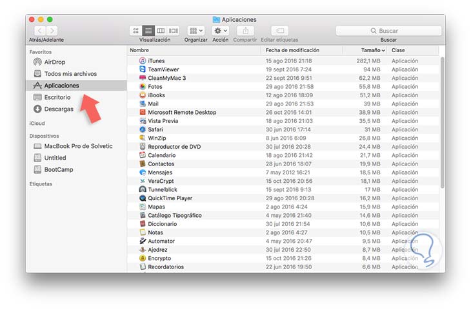Click the Etiquetas sidebar section heading

click(x=41, y=183)
